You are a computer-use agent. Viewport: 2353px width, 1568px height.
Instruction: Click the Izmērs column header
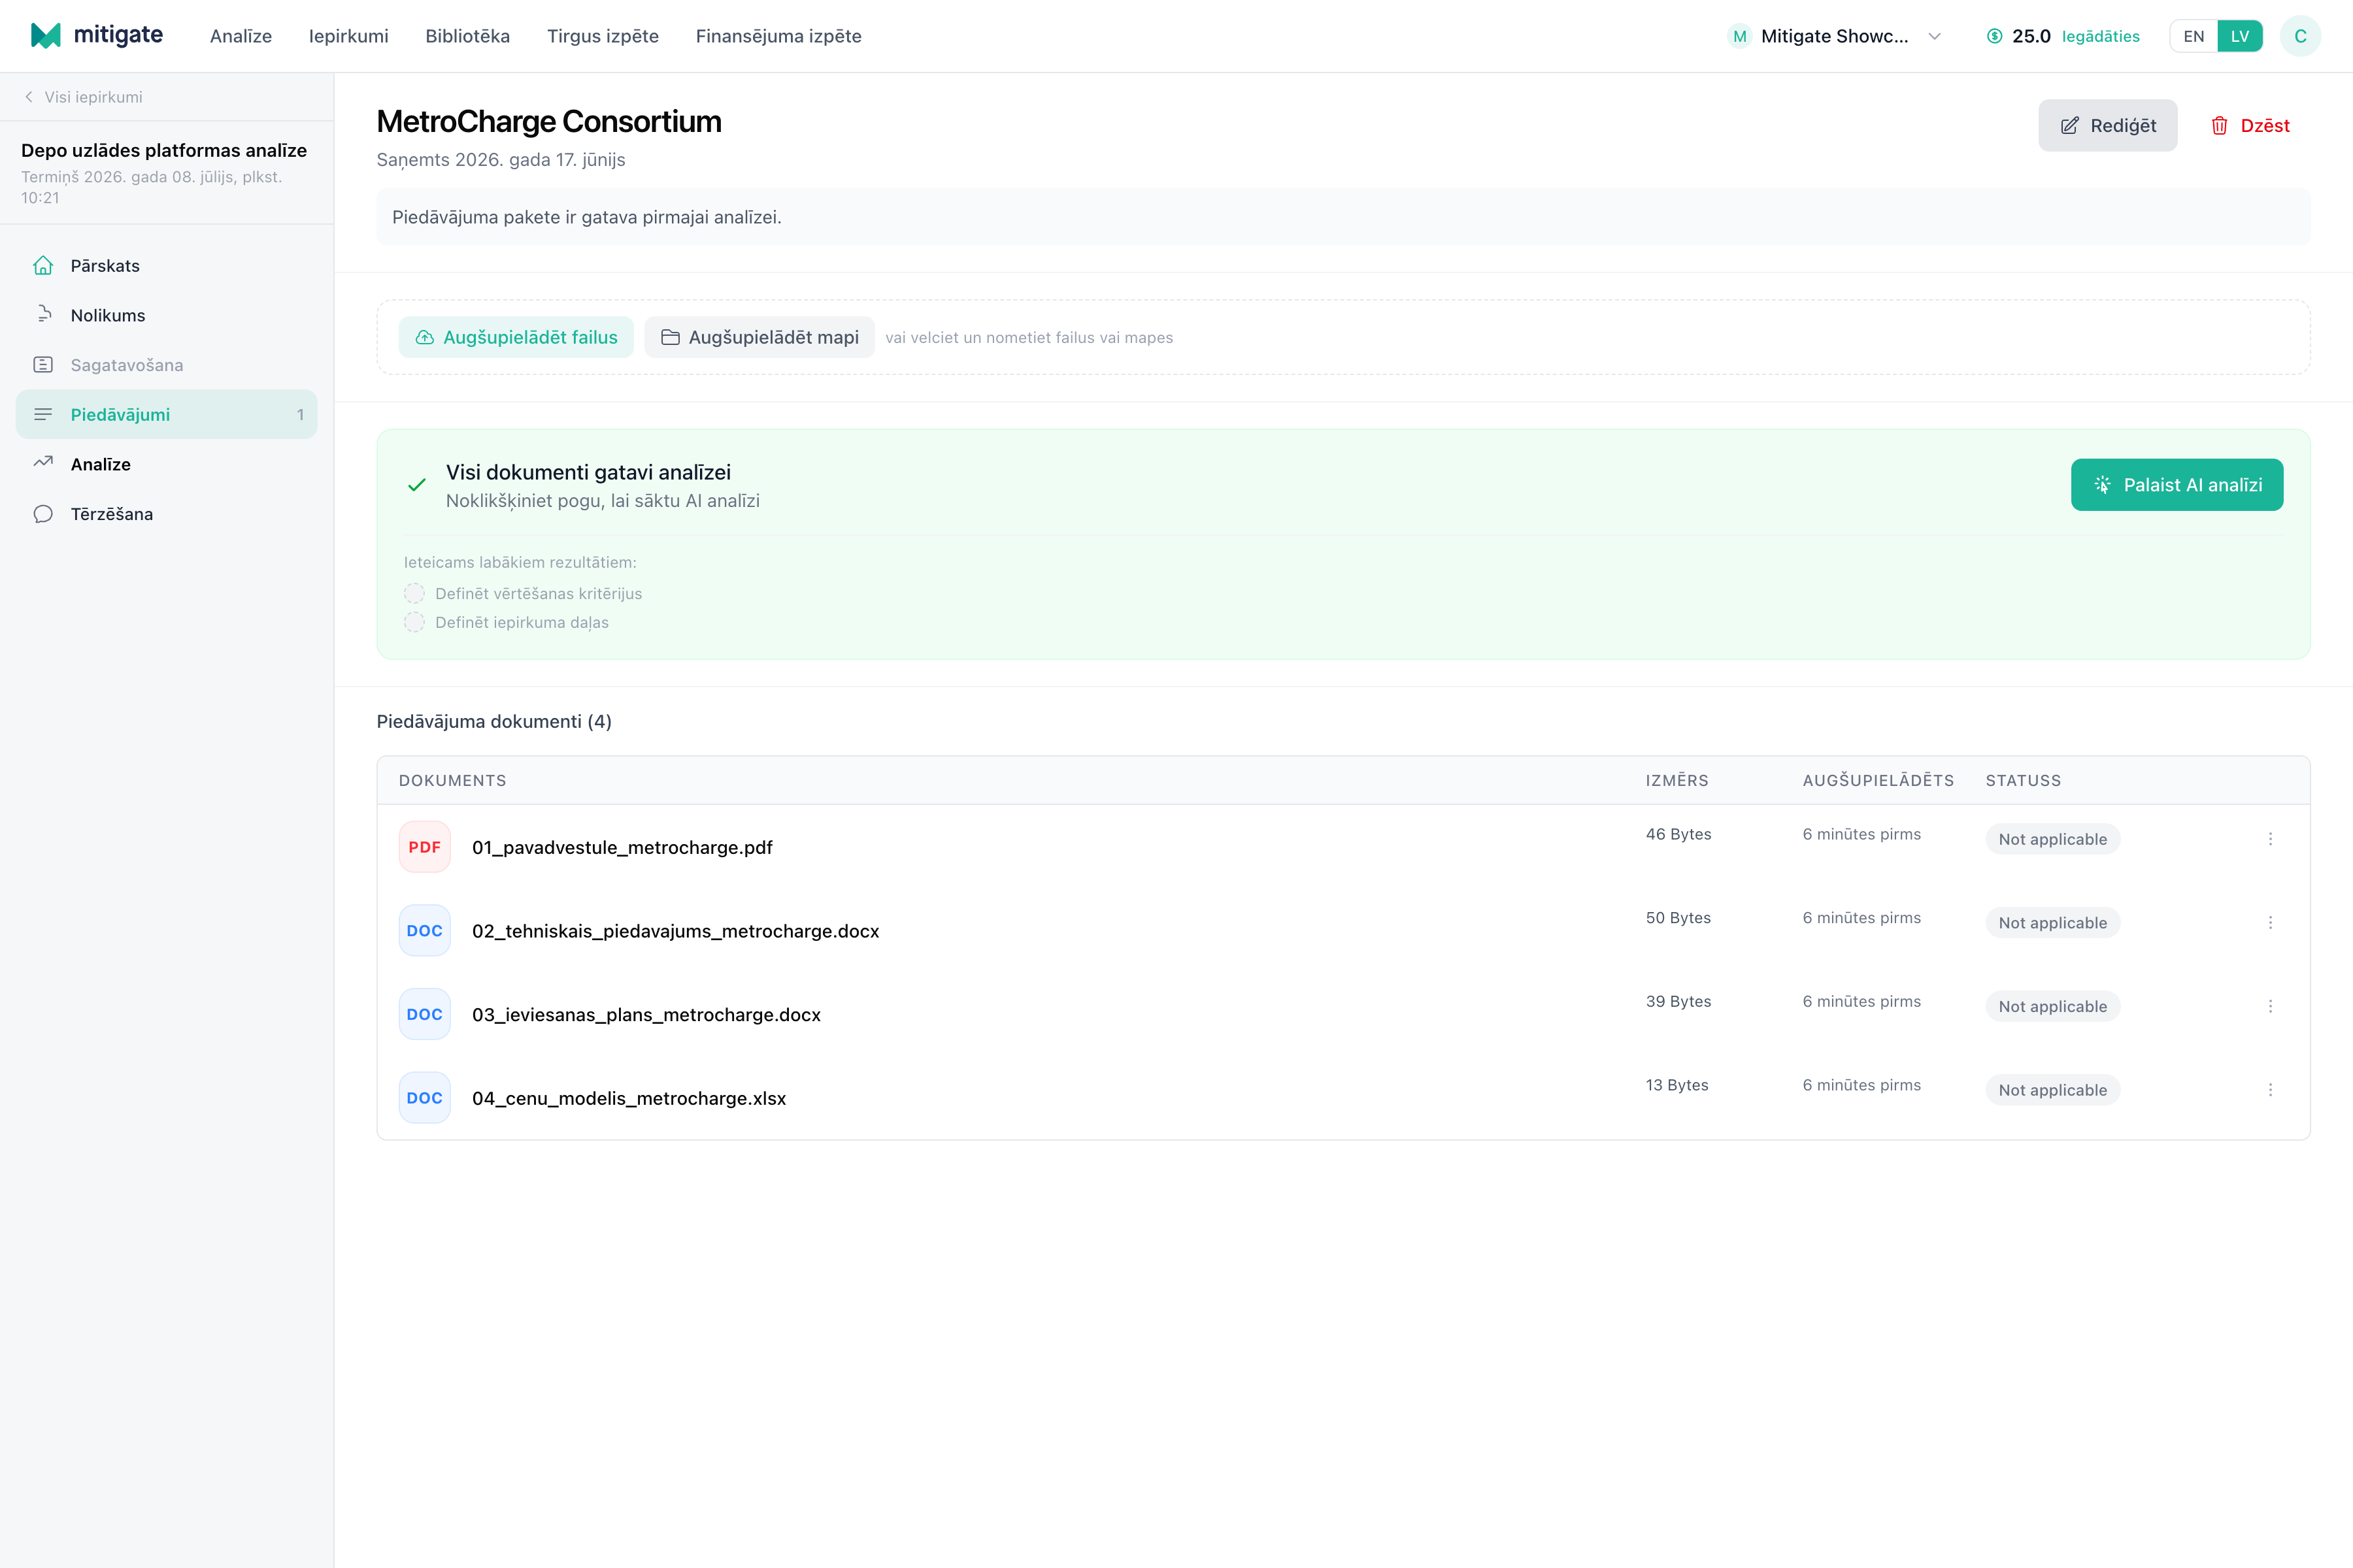point(1677,780)
